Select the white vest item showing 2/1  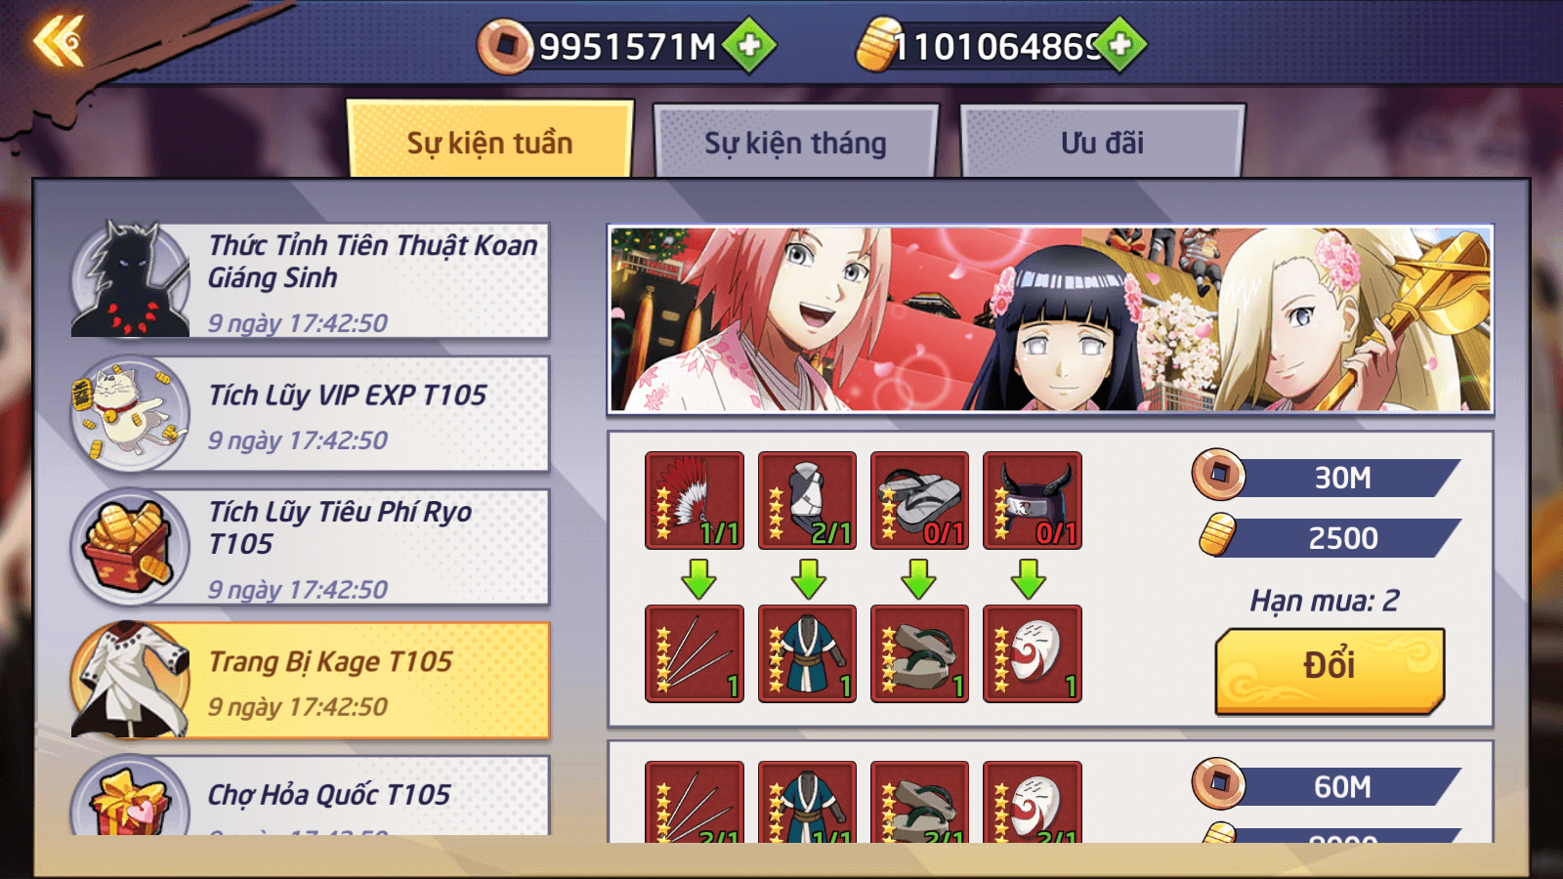coord(807,500)
